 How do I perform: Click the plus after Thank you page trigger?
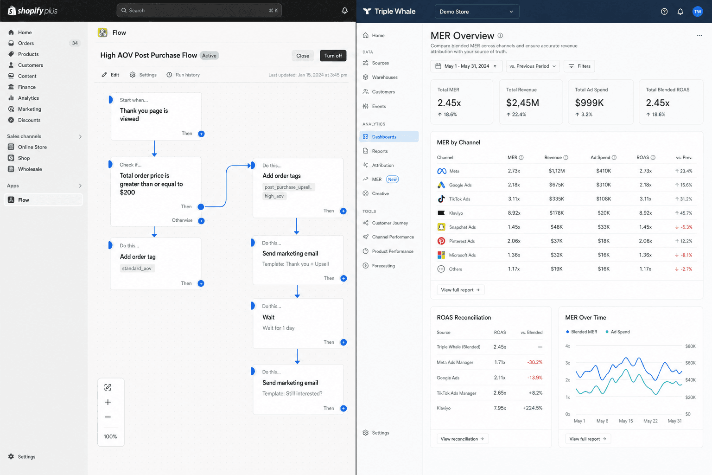201,134
